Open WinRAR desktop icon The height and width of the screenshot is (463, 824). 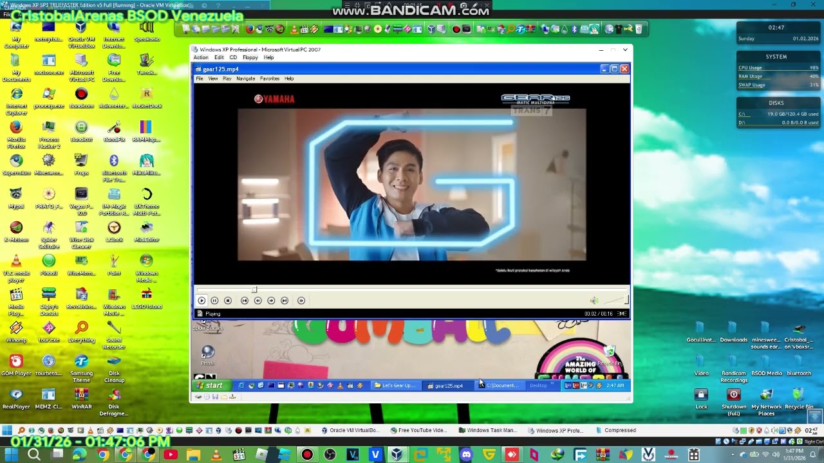pyautogui.click(x=81, y=399)
